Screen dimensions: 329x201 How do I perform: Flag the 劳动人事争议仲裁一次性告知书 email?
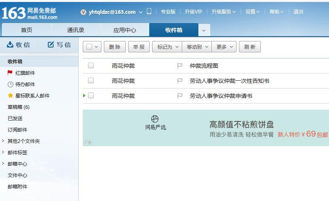pos(180,81)
